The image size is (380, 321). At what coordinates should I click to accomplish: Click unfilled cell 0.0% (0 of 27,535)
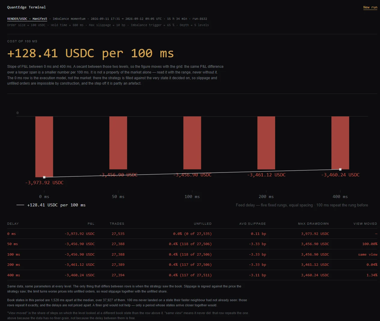(x=192, y=234)
